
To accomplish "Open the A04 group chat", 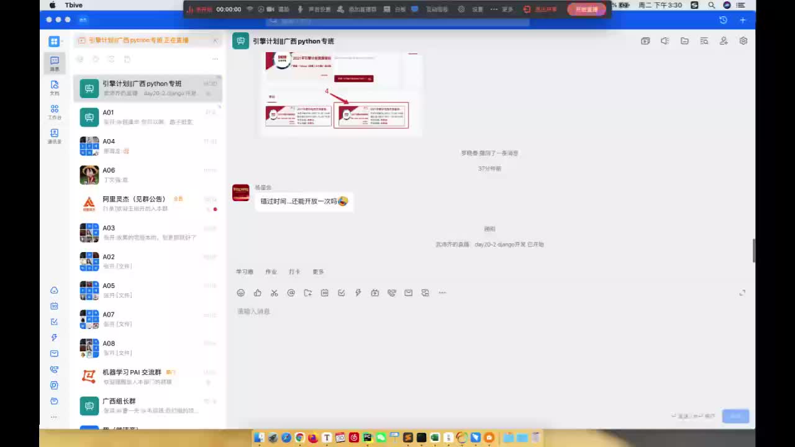I will 148,146.
